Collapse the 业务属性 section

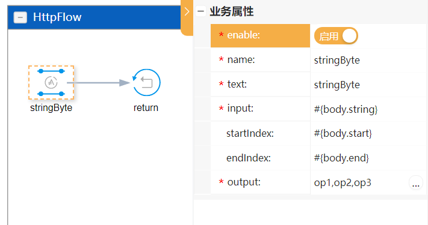201,11
